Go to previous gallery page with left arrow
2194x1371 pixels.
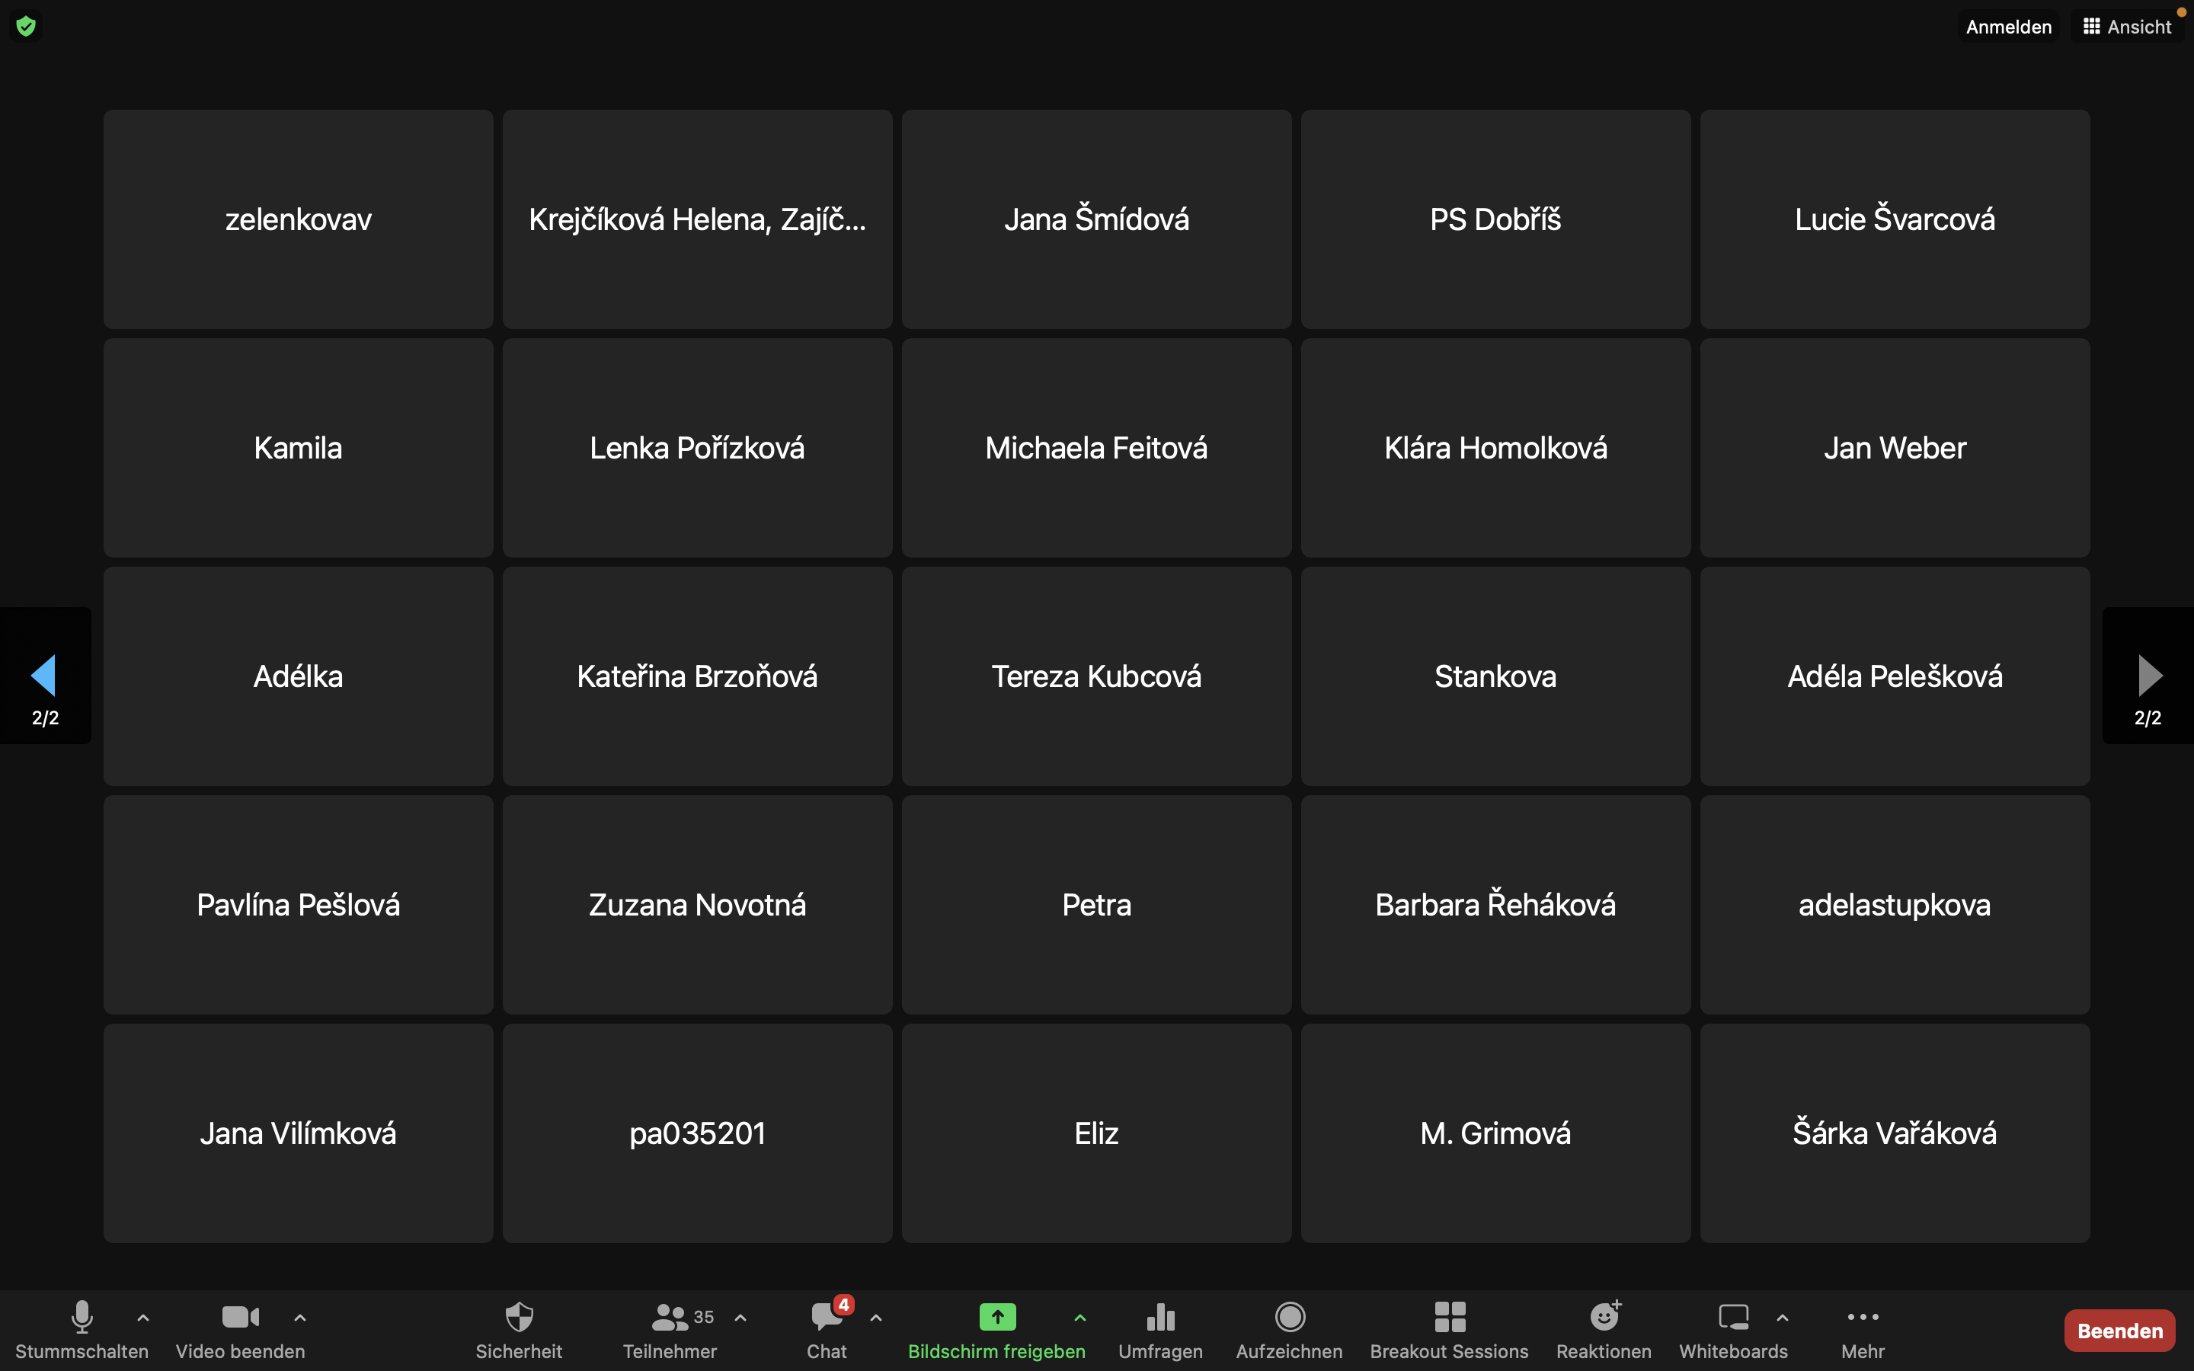pos(43,676)
